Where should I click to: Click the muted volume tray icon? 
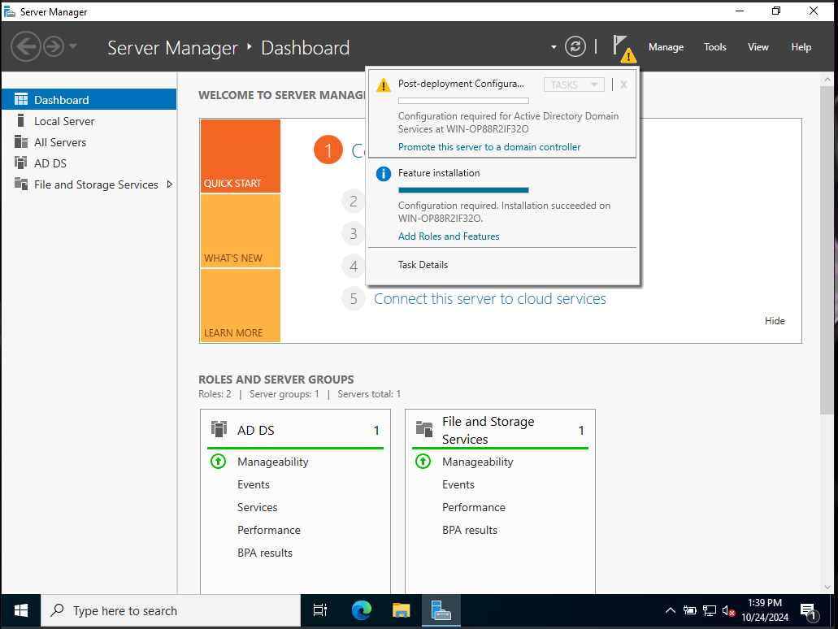[728, 610]
